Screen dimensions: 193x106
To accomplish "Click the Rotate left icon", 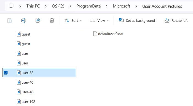I will pos(167,21).
